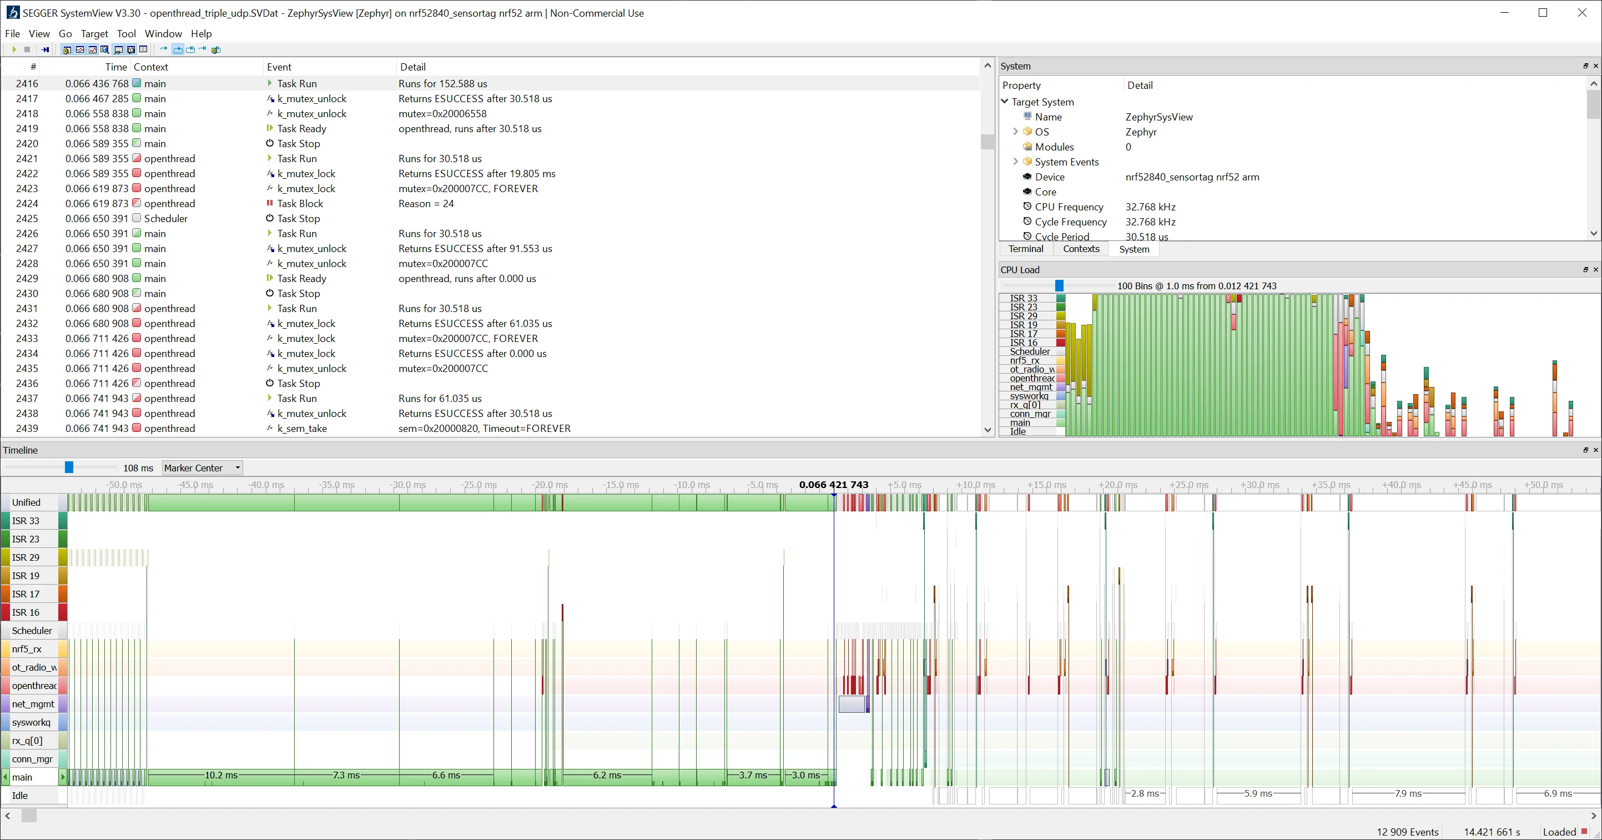
Task: Toggle the Terminal window toolbar icon
Action: pos(131,50)
